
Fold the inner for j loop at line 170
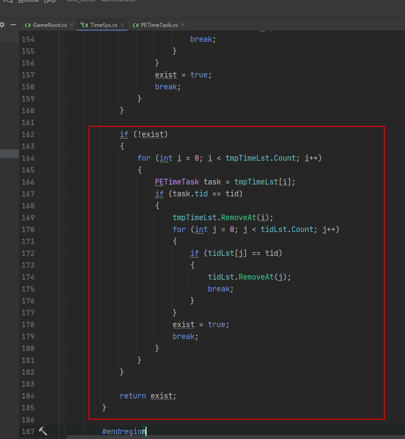click(x=64, y=229)
